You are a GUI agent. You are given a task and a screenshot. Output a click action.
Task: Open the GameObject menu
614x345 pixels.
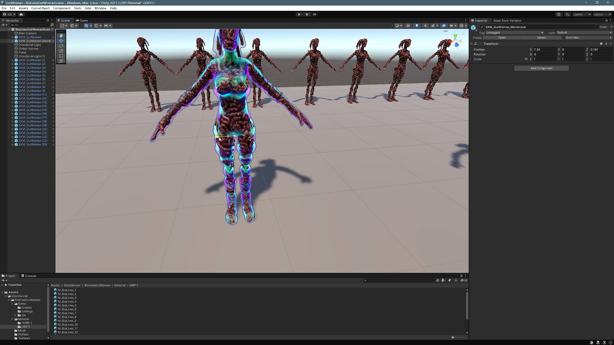tap(40, 8)
